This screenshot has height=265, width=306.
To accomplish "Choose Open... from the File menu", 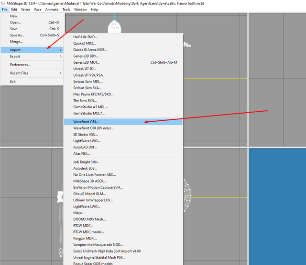I will [x=32, y=23].
